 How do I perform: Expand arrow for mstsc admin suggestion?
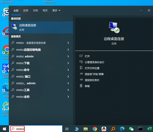pos(68,56)
